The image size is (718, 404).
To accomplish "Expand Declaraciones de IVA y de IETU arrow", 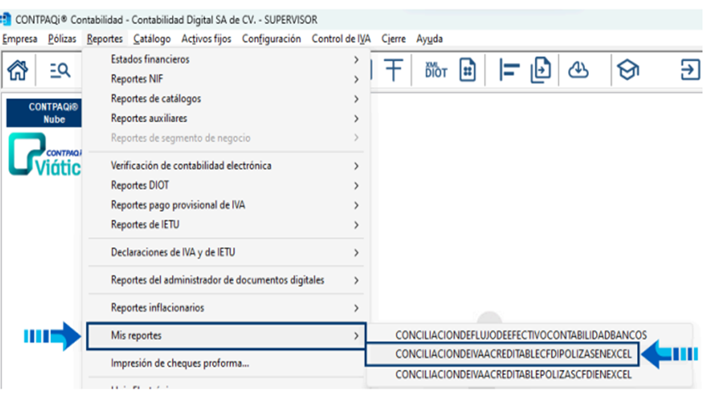I will point(356,253).
